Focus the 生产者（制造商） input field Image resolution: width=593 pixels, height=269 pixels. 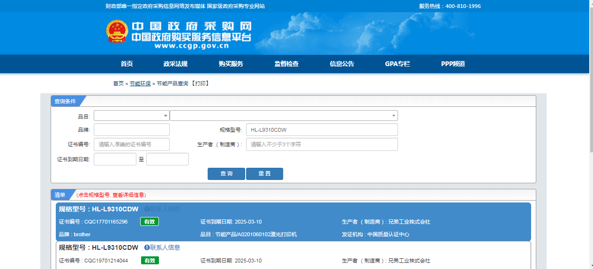tap(322, 144)
